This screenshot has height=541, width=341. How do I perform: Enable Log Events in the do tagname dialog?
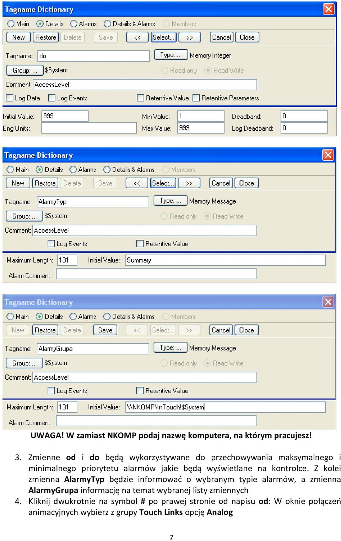tap(52, 98)
